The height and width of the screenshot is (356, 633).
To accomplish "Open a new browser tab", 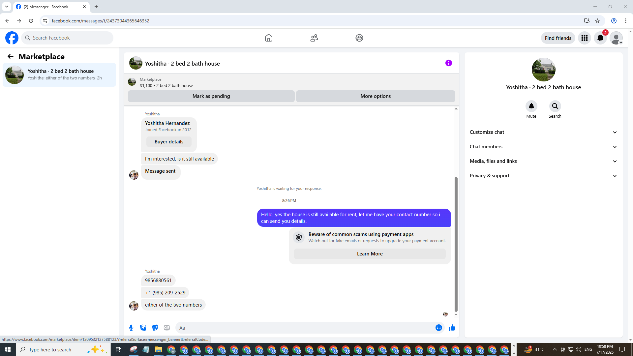I will 96,7.
